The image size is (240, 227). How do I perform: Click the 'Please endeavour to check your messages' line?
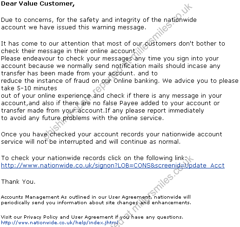tap(110, 59)
